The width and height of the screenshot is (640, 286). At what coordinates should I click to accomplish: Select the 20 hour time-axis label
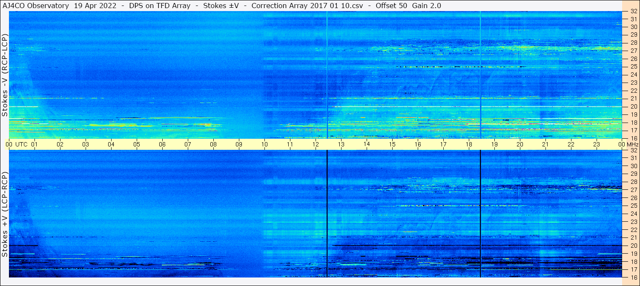[x=520, y=144]
